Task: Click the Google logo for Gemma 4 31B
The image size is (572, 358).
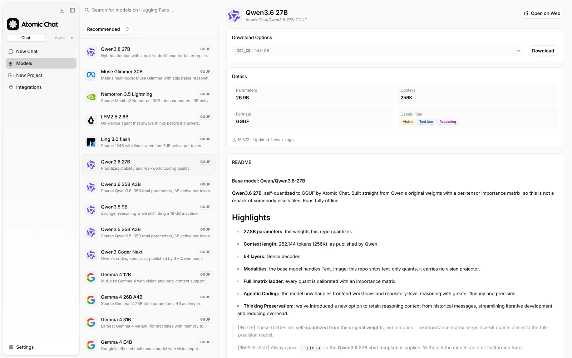Action: click(91, 323)
